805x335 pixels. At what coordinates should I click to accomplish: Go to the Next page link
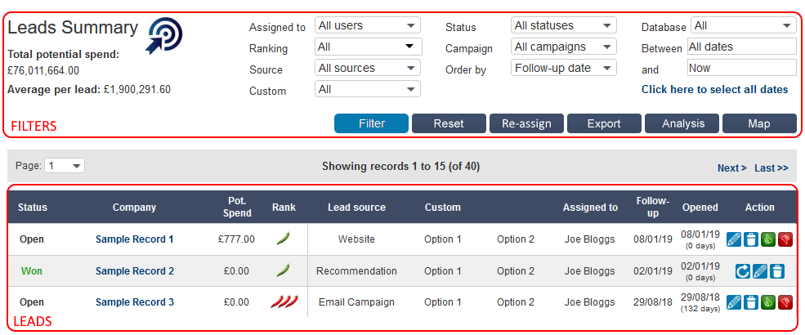click(x=731, y=168)
